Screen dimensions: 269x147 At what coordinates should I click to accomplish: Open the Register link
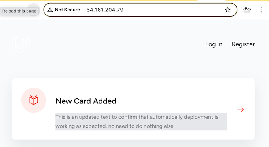point(243,44)
